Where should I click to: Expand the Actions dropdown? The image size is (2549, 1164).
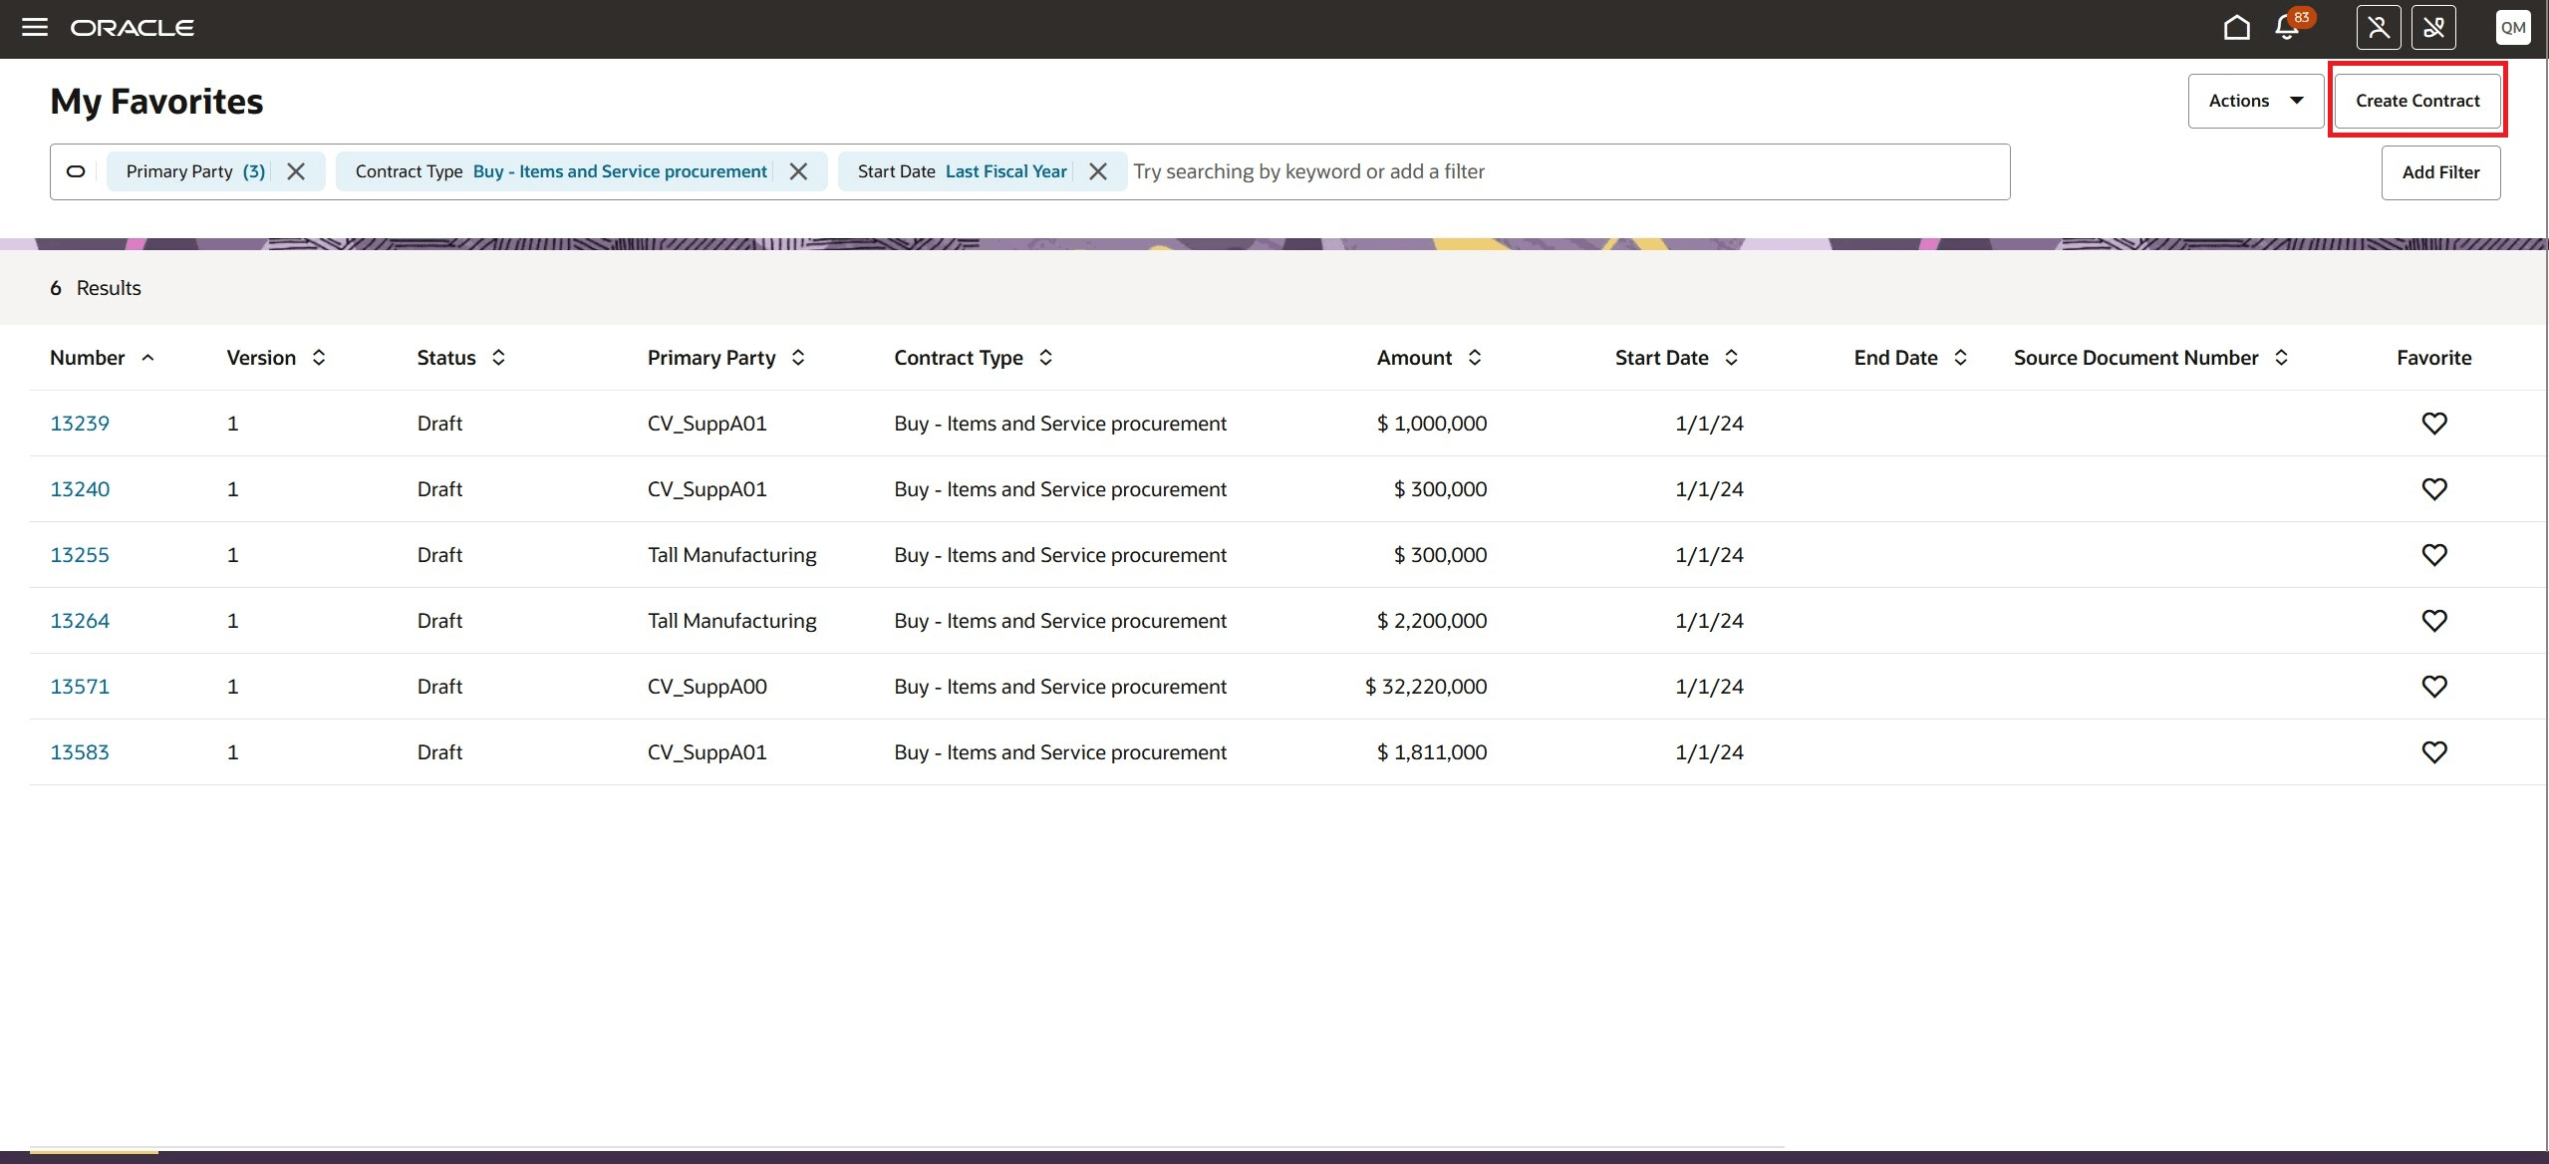[2255, 101]
